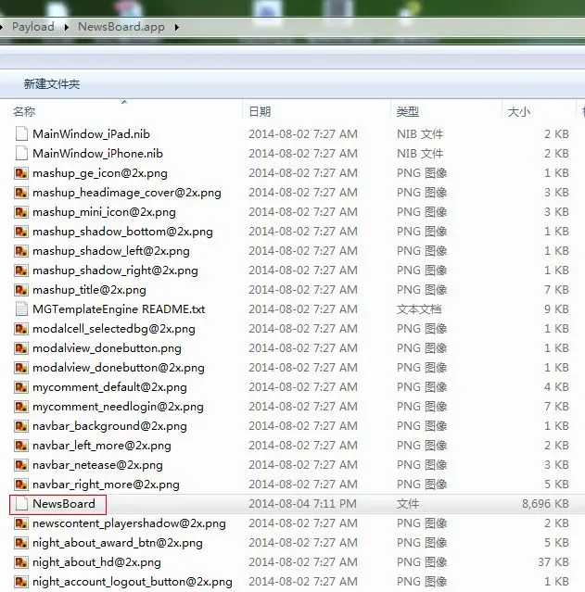Viewport: 585px width, 592px height.
Task: Click the mashup_shadow_bottom@2x.png image icon
Action: pyautogui.click(x=21, y=232)
